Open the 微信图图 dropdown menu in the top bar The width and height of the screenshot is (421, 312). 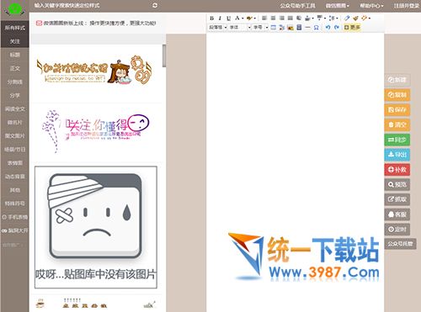(337, 6)
